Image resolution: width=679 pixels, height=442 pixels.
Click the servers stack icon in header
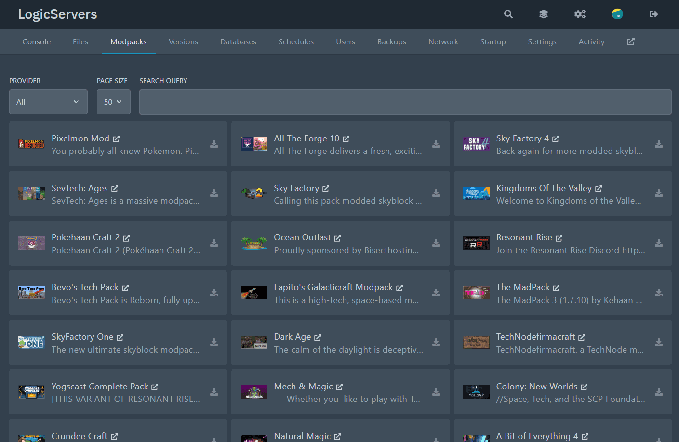point(544,14)
